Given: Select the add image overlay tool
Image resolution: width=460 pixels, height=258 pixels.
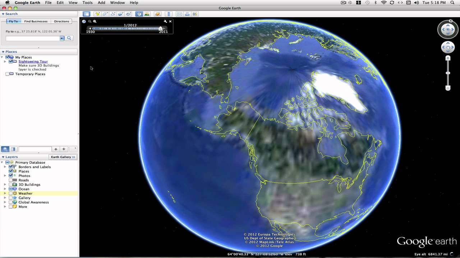Looking at the screenshot, I should (x=120, y=14).
